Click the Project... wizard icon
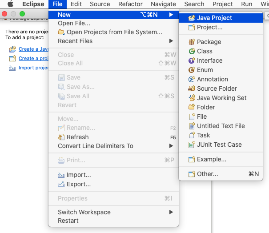 (x=192, y=27)
